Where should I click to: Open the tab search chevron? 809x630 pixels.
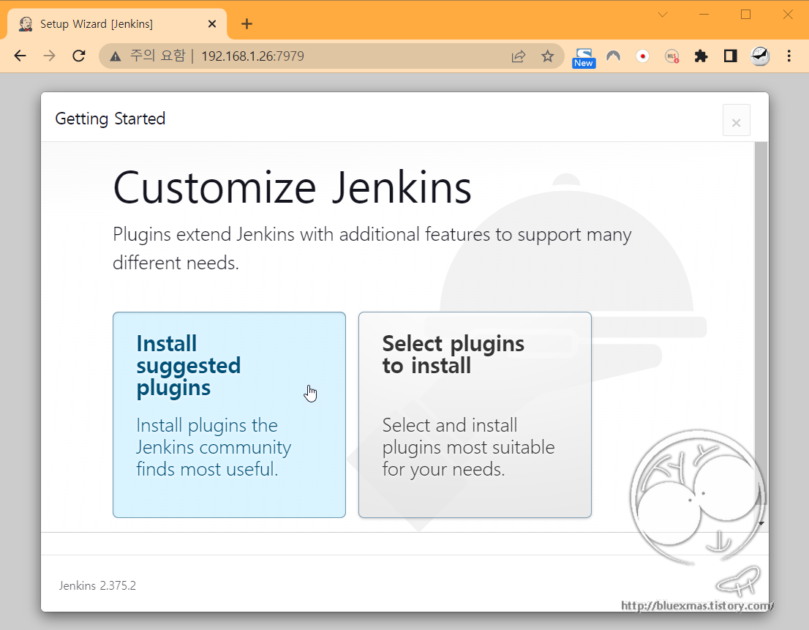663,15
